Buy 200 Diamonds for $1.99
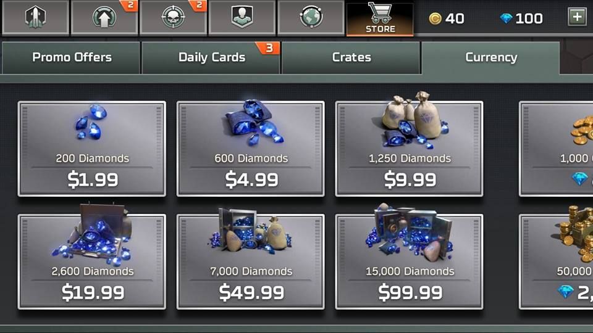This screenshot has width=593, height=333. [x=92, y=149]
